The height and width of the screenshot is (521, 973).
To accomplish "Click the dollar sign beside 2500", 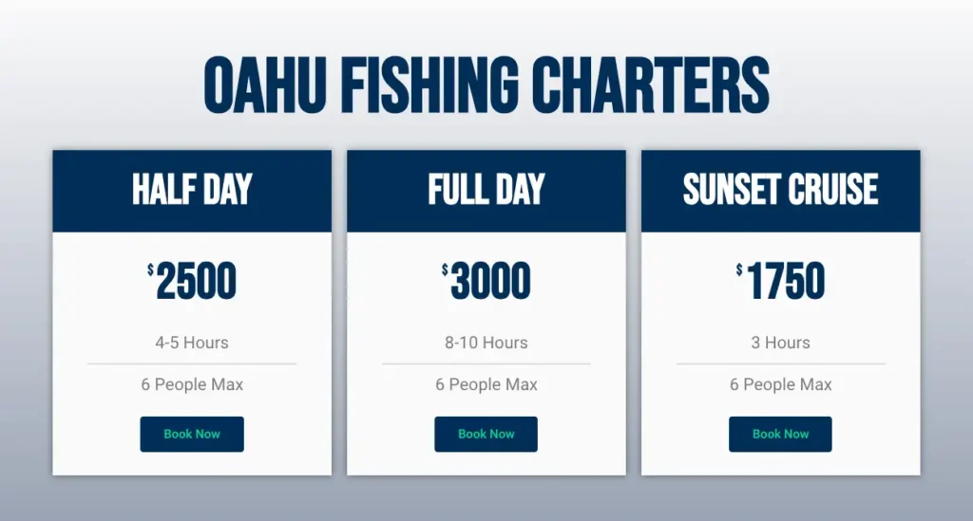I will (151, 271).
